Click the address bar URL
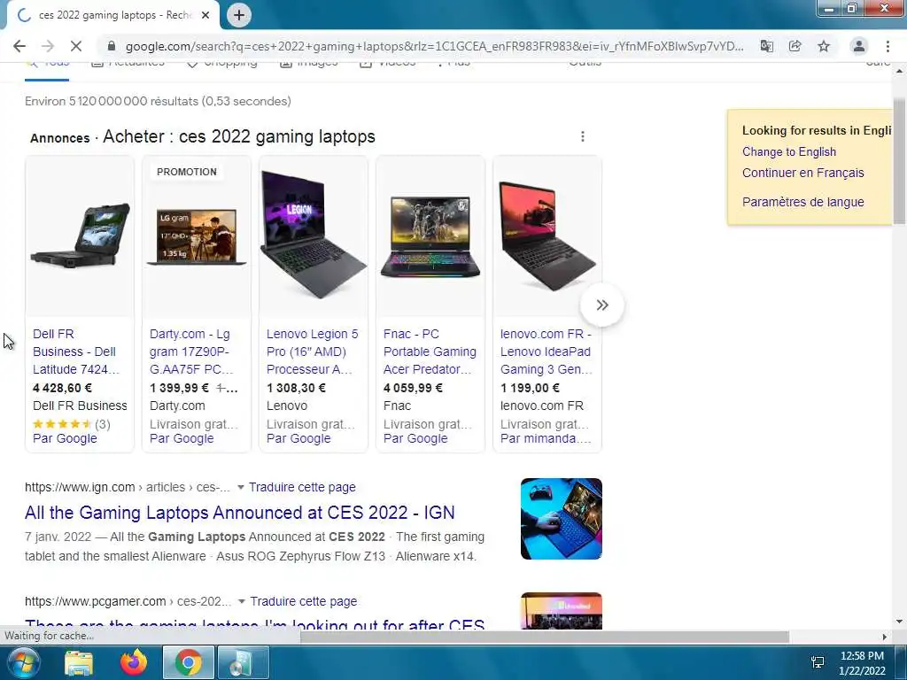 (434, 46)
